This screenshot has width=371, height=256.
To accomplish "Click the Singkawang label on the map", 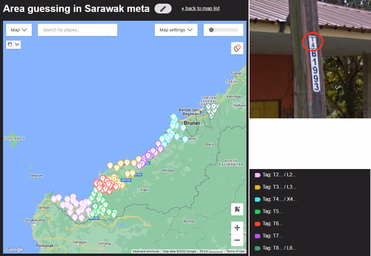I will click(x=35, y=220).
